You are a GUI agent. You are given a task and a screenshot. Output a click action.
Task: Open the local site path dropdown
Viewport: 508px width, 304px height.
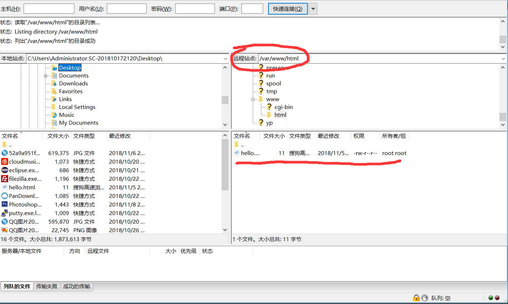(x=225, y=59)
